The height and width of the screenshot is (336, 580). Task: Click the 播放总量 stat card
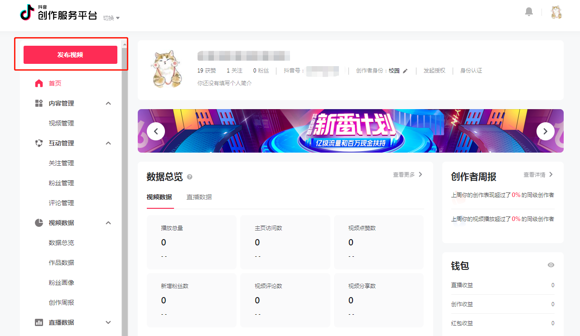pos(191,242)
